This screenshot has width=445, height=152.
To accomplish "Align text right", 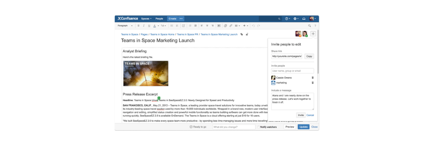I will click(213, 25).
